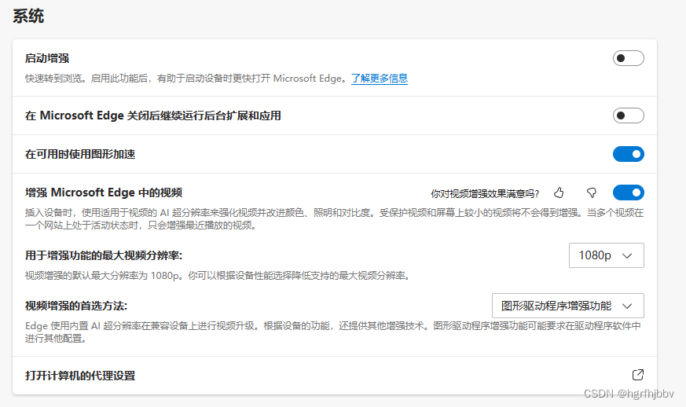This screenshot has width=686, height=407.
Task: Toggle 关闭后继续运行后台扩展和应用 switch
Action: point(629,115)
